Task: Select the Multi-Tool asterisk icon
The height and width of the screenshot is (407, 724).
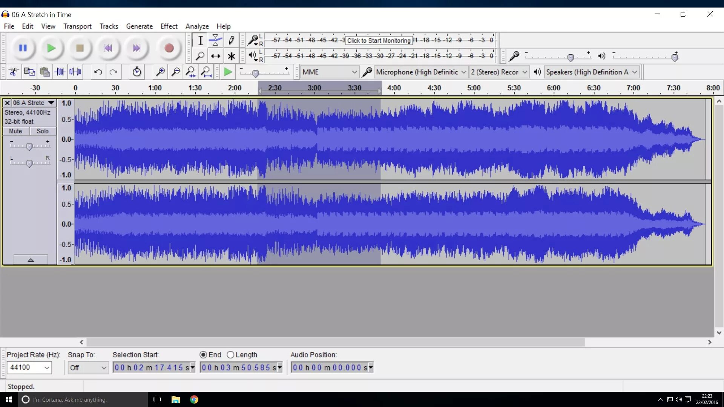Action: 231,56
